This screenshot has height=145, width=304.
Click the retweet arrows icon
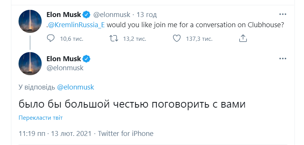pyautogui.click(x=114, y=39)
